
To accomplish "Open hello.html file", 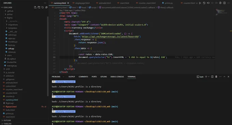I will click(10, 110).
